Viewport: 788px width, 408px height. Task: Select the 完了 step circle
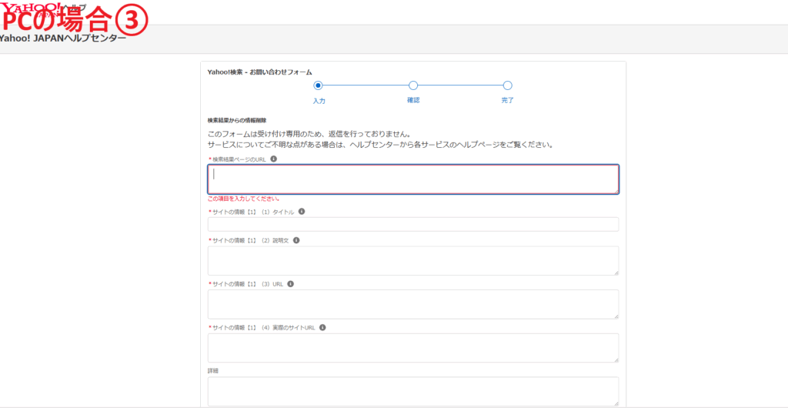click(508, 85)
